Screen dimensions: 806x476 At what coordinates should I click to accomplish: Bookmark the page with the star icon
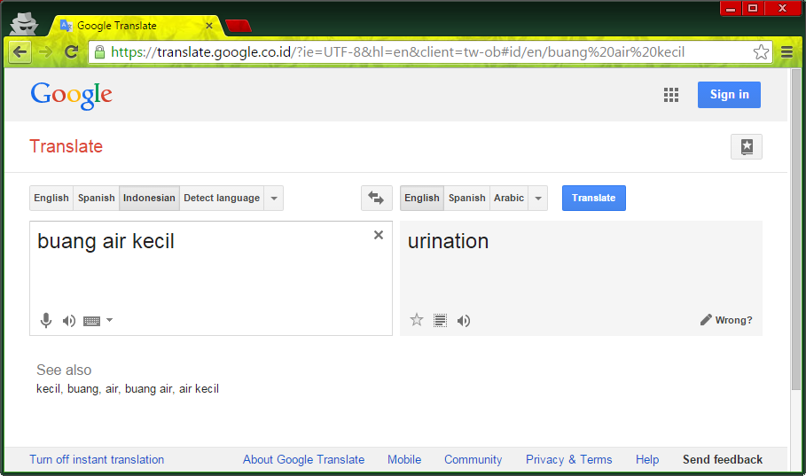761,52
